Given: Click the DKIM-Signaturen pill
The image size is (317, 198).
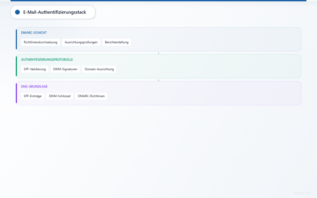Looking at the screenshot, I should 65,69.
